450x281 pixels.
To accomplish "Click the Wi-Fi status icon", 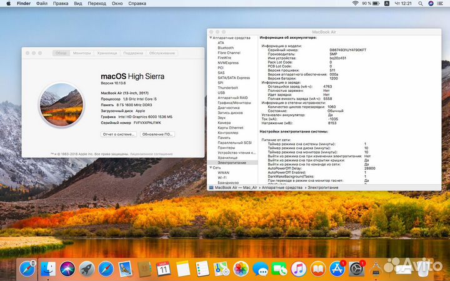I will pos(355,4).
